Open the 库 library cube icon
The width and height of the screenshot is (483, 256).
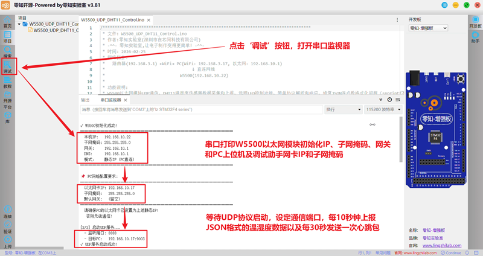pyautogui.click(x=7, y=117)
